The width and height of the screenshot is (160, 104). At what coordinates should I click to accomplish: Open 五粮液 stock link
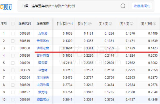[43, 34]
